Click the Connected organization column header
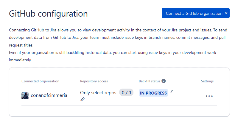Screen dimensions: 235x120 [40, 81]
